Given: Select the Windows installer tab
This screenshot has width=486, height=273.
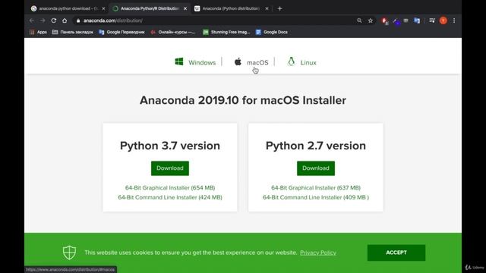Looking at the screenshot, I should tap(195, 62).
